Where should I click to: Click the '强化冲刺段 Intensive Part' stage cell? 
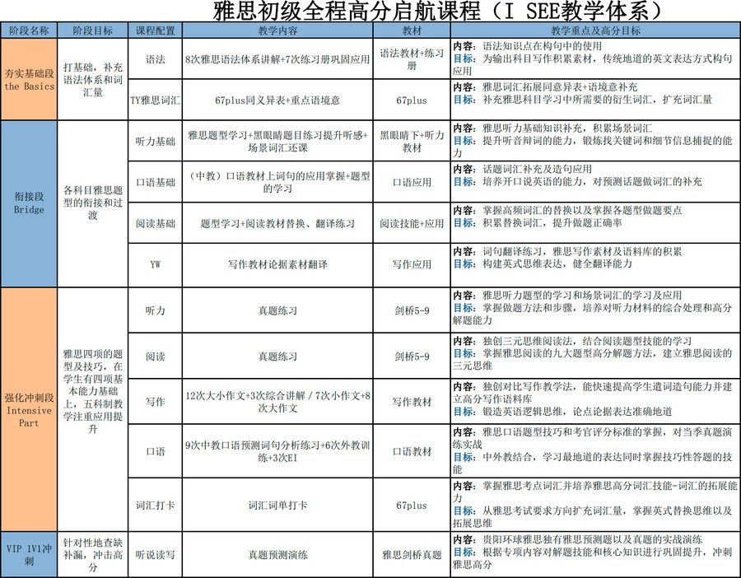pyautogui.click(x=29, y=409)
